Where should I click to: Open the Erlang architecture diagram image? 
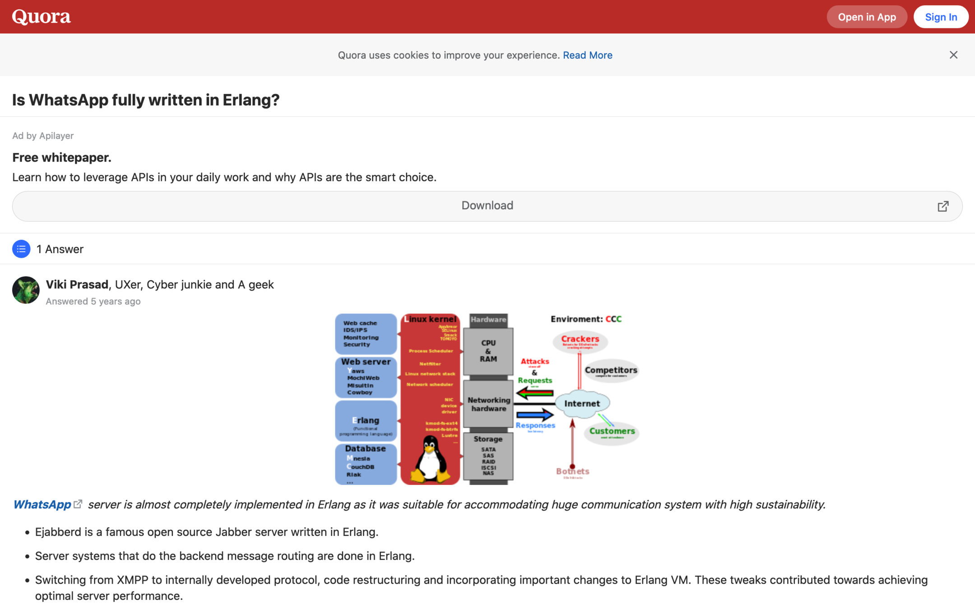click(487, 399)
